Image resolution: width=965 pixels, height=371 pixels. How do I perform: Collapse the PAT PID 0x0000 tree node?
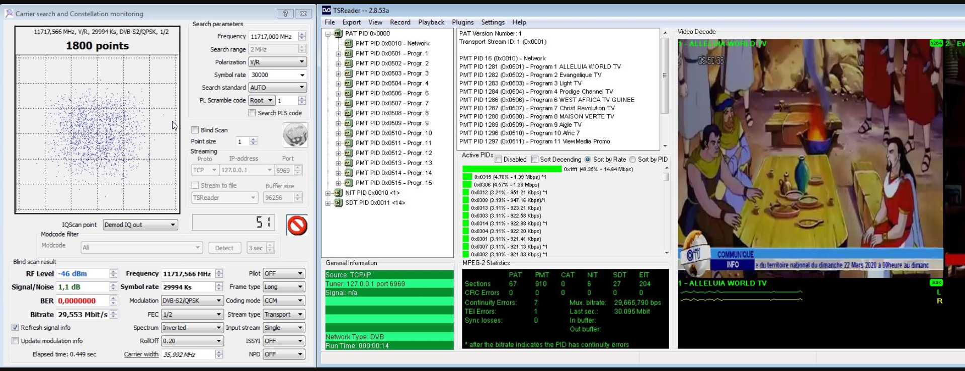pyautogui.click(x=328, y=34)
